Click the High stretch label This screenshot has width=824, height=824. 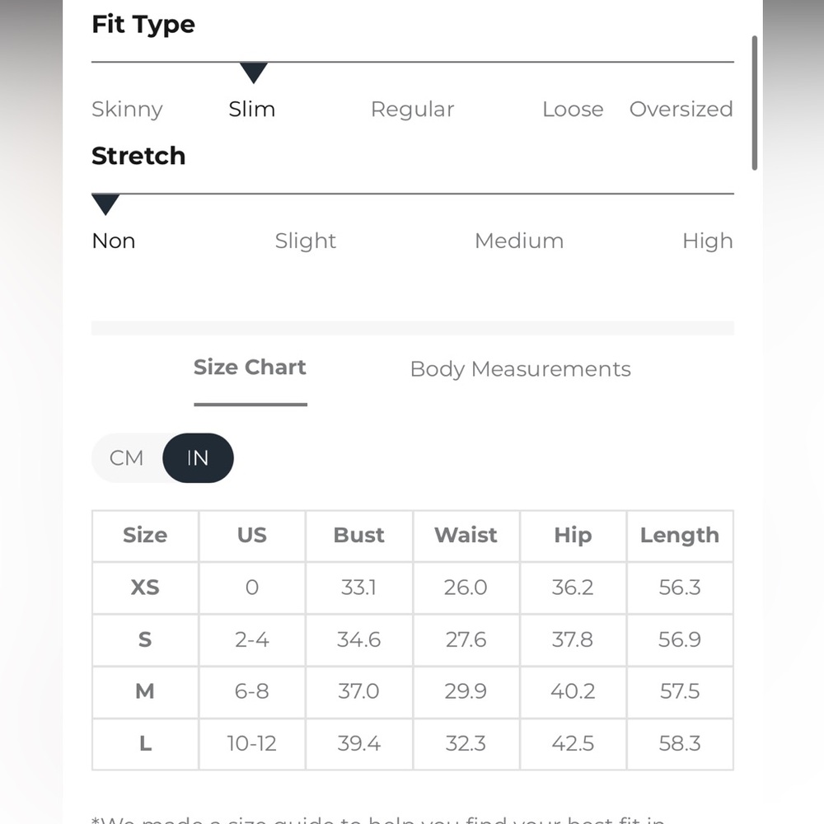click(x=708, y=241)
